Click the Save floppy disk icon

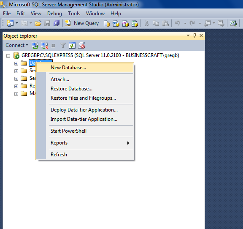pos(47,23)
